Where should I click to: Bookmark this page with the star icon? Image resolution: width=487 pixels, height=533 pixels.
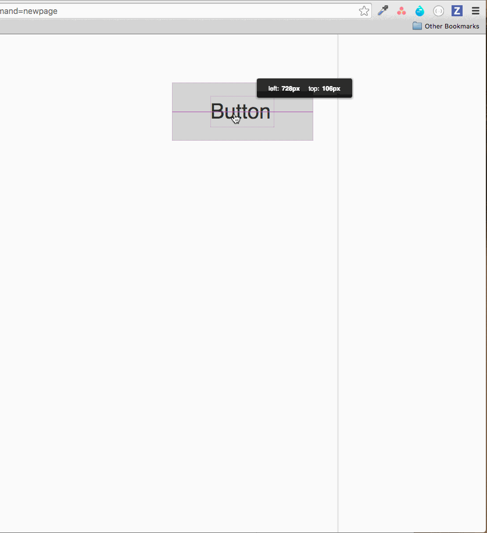364,11
